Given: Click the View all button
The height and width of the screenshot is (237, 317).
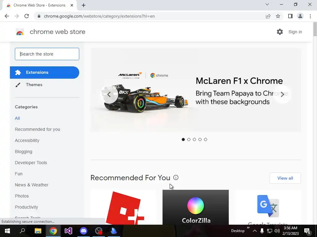Looking at the screenshot, I should point(285,178).
